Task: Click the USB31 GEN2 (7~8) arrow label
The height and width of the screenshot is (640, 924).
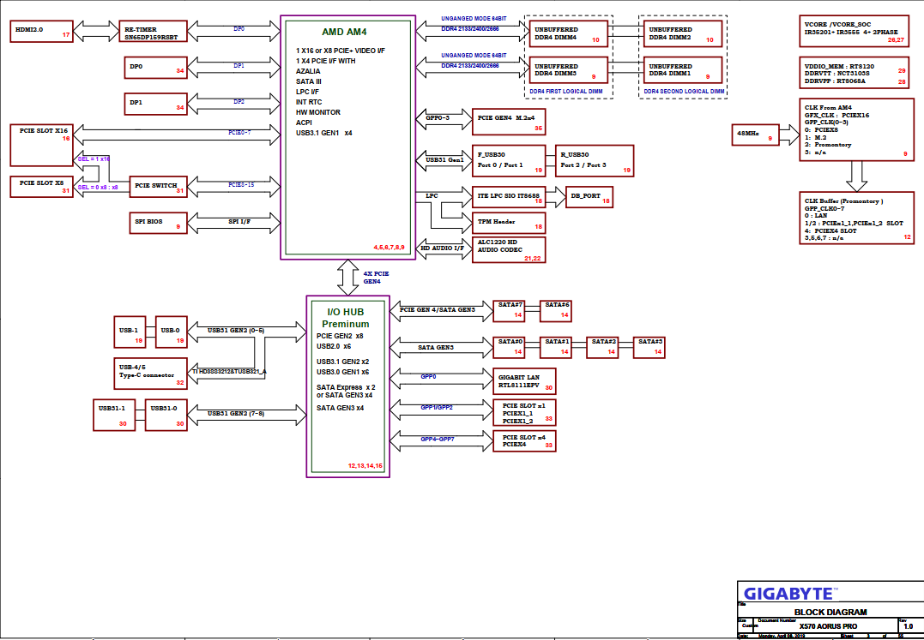Action: pyautogui.click(x=236, y=414)
